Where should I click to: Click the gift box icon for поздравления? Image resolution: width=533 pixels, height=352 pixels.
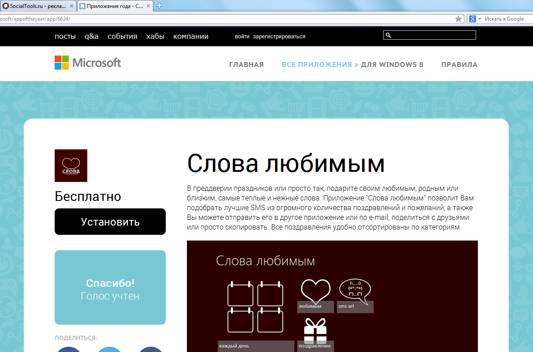pos(315,330)
